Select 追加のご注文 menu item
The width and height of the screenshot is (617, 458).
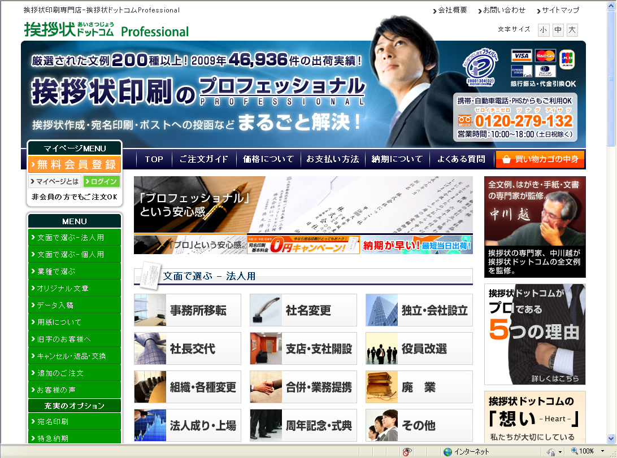tap(75, 373)
